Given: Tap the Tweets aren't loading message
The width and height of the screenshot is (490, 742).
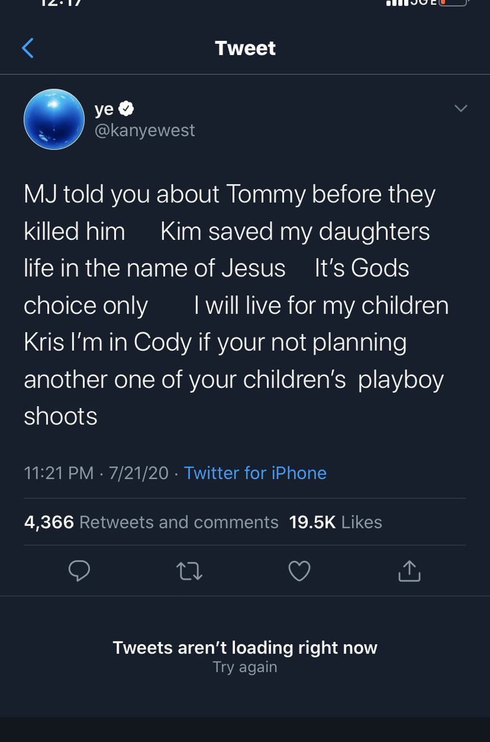Looking at the screenshot, I should (245, 647).
